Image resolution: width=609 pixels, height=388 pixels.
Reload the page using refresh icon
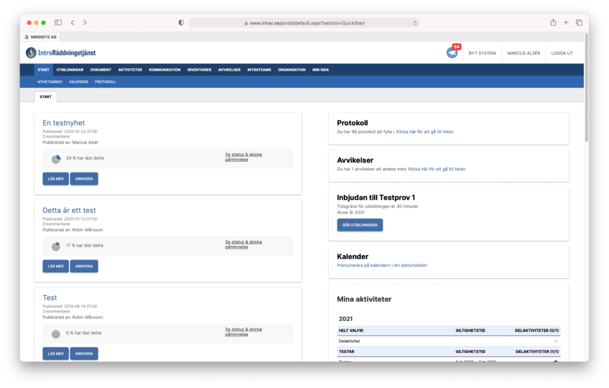click(x=415, y=23)
